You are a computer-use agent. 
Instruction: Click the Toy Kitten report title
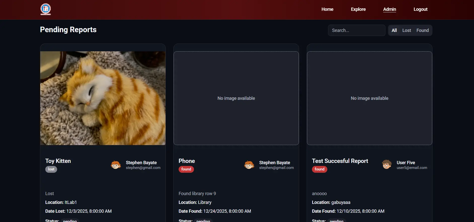(x=58, y=161)
